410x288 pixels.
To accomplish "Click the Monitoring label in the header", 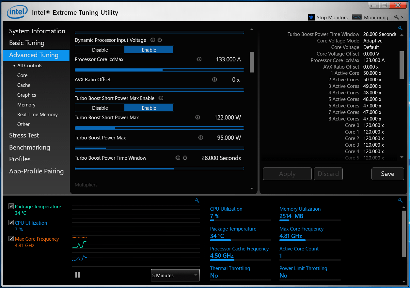I will [376, 18].
